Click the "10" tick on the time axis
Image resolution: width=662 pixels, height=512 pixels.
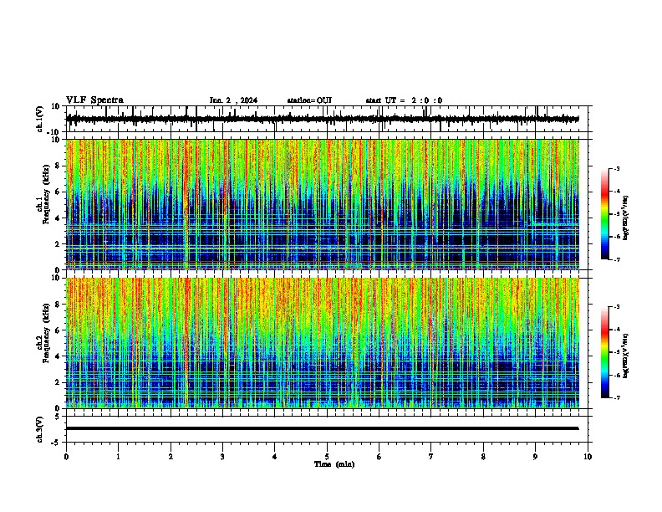click(588, 457)
